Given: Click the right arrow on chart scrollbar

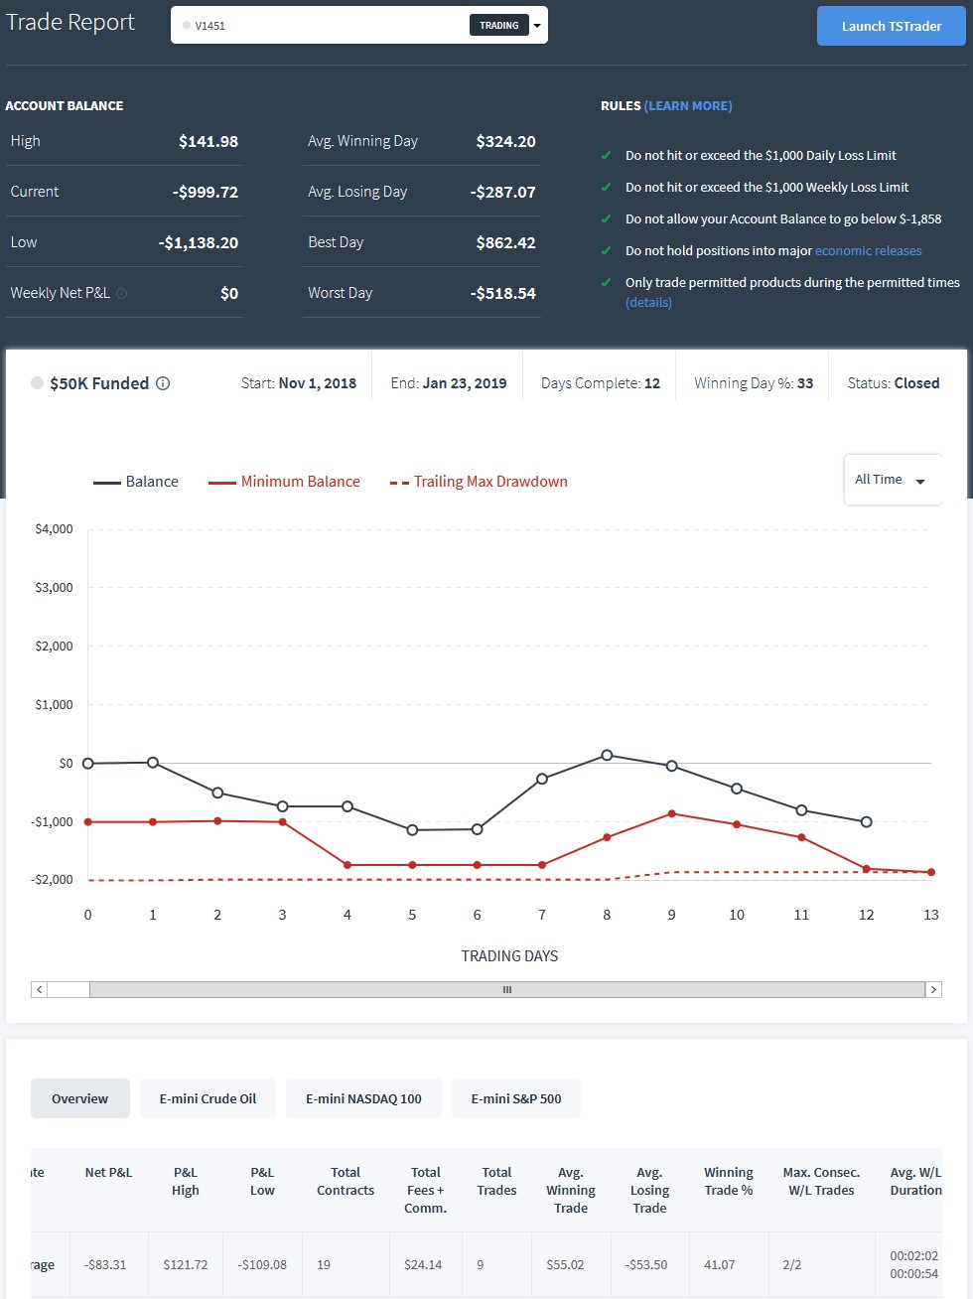Looking at the screenshot, I should 933,989.
